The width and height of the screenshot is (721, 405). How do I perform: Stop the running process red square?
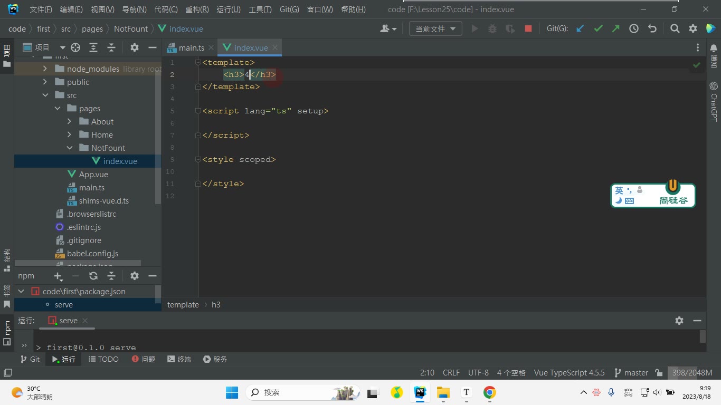pyautogui.click(x=528, y=29)
